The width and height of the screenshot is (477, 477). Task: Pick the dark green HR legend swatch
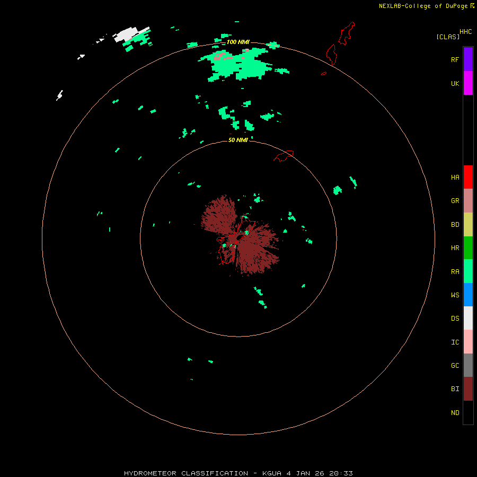(x=468, y=248)
